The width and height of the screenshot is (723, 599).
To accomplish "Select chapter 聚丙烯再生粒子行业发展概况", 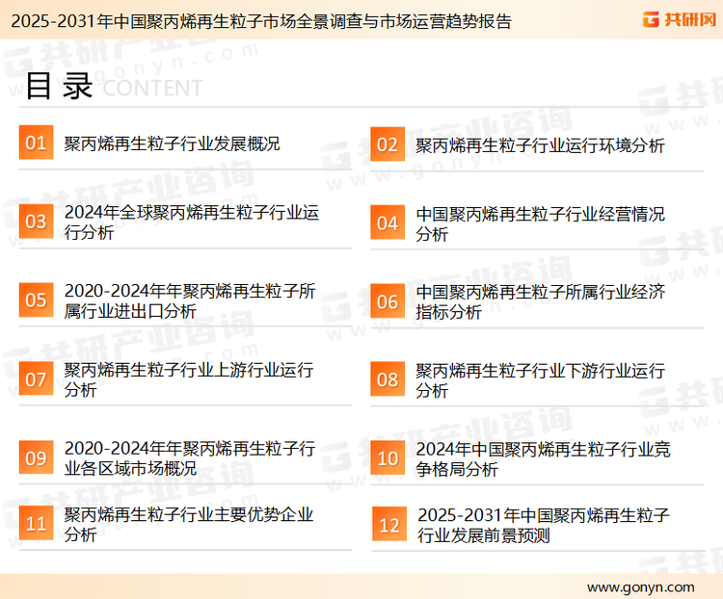I will point(172,143).
